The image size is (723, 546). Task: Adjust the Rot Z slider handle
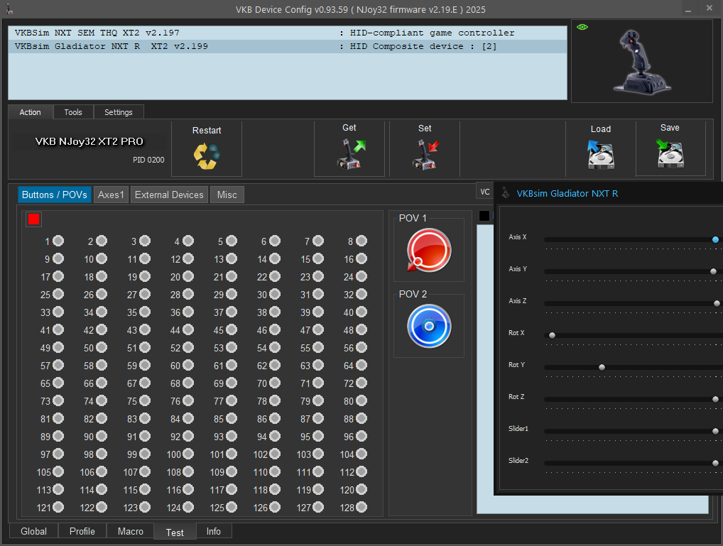715,399
